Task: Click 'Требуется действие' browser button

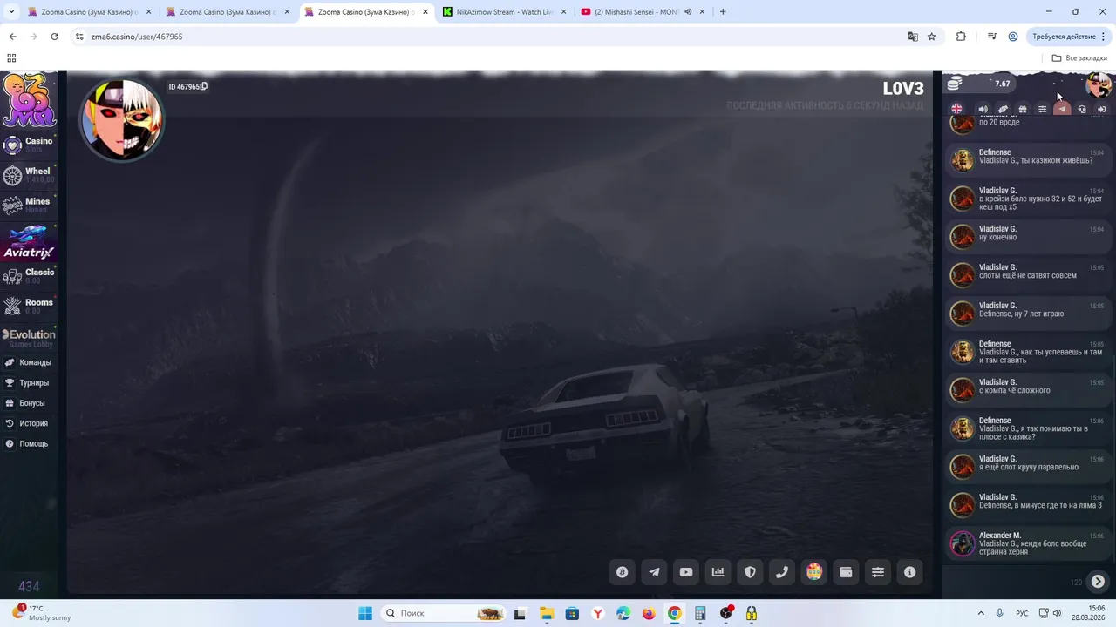Action: click(x=1069, y=37)
